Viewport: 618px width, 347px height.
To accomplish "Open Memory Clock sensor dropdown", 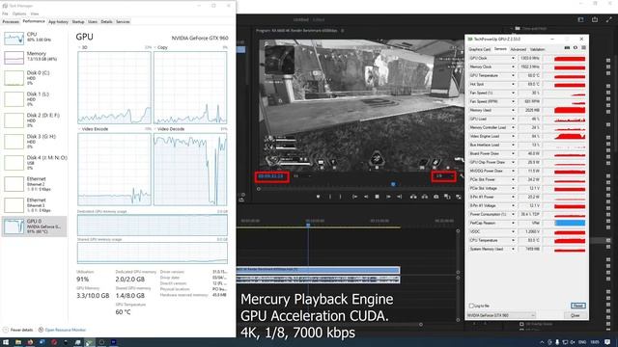I will (x=513, y=67).
